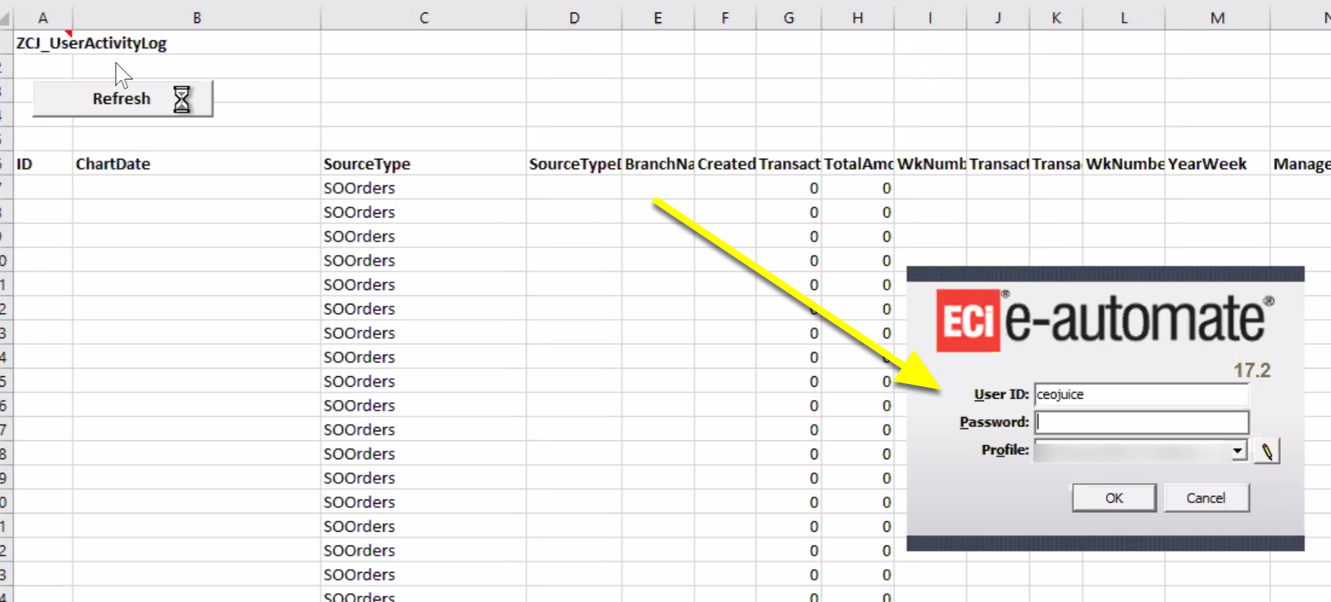
Task: Click into the Password field
Action: pos(1141,422)
